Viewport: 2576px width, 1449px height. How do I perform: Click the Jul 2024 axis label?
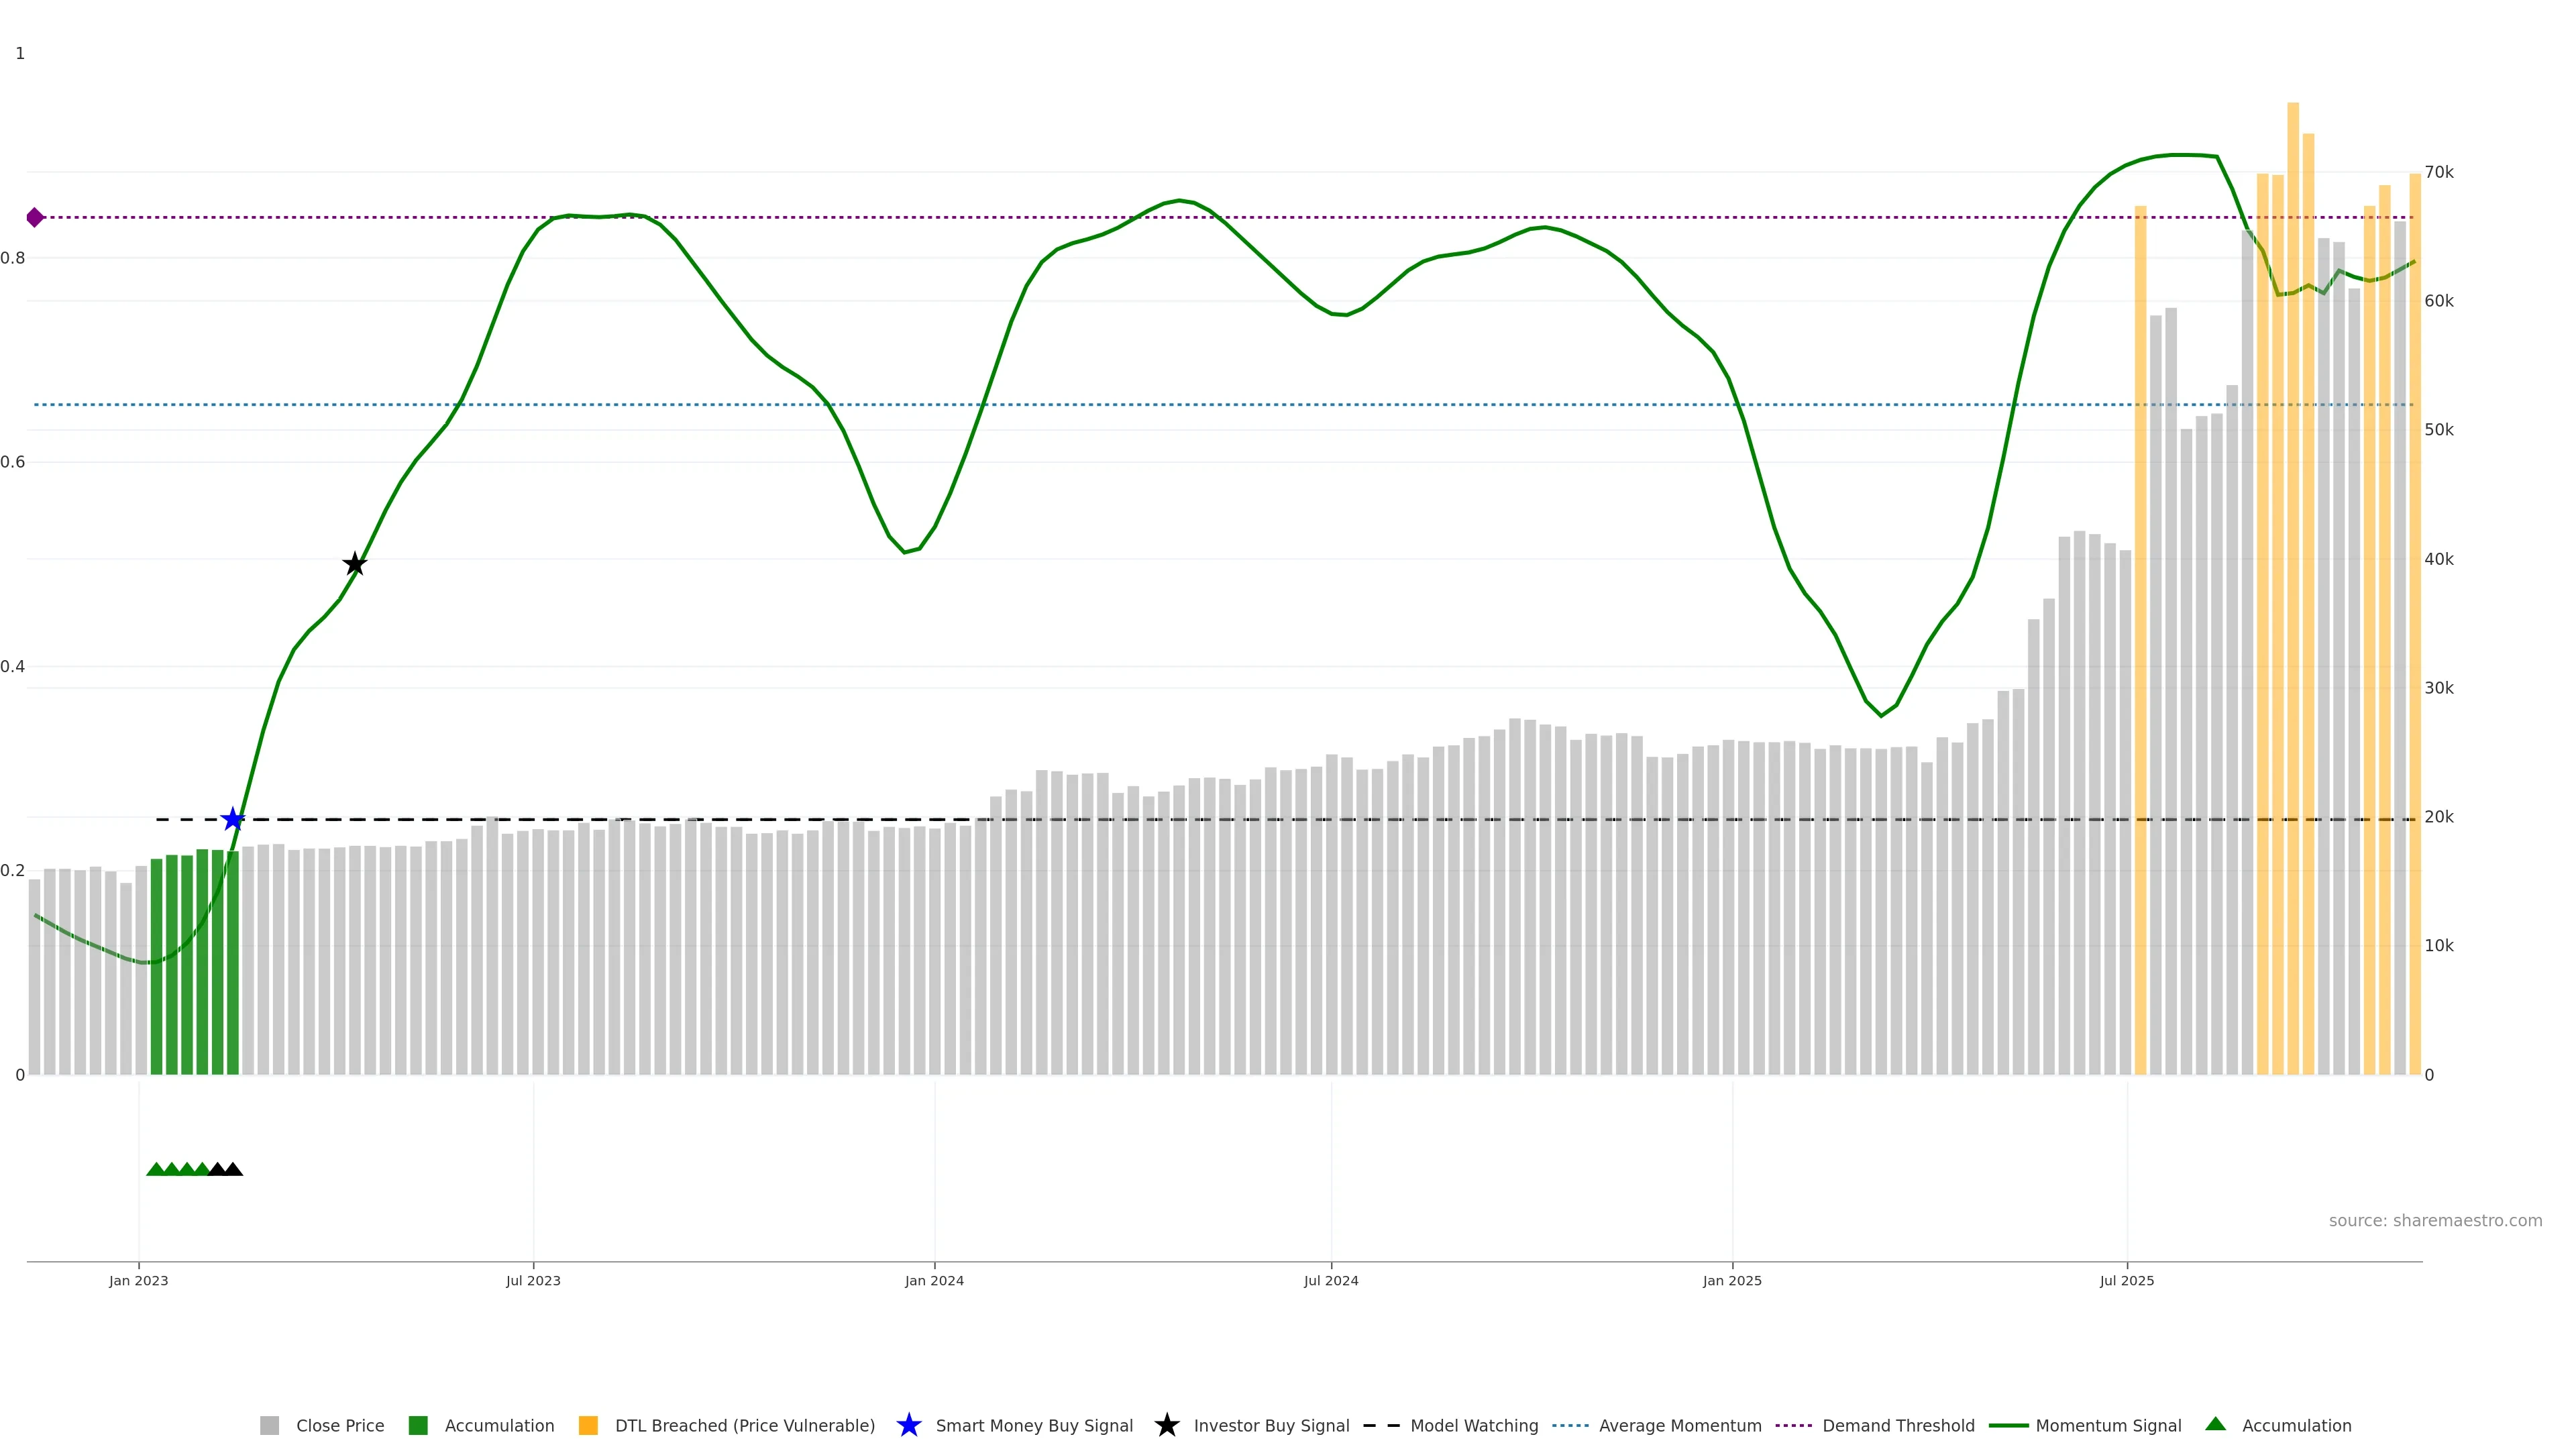(1330, 1280)
